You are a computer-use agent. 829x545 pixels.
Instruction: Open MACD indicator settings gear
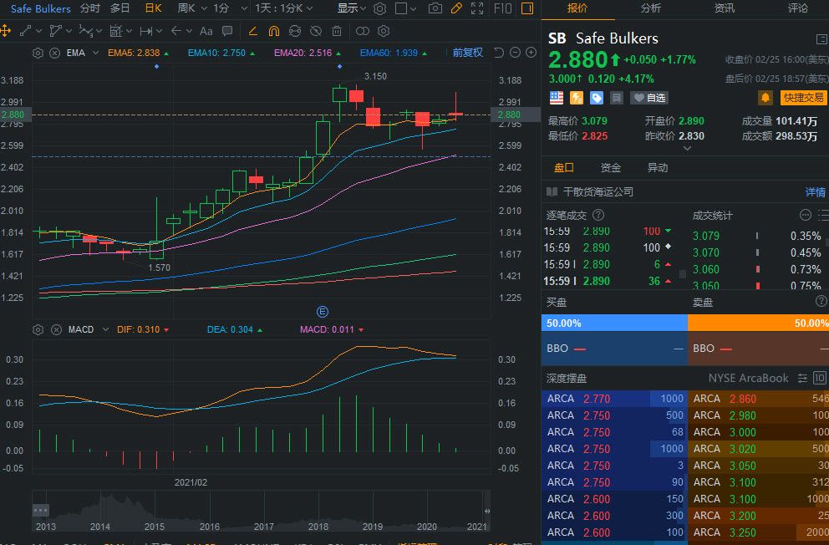click(38, 329)
